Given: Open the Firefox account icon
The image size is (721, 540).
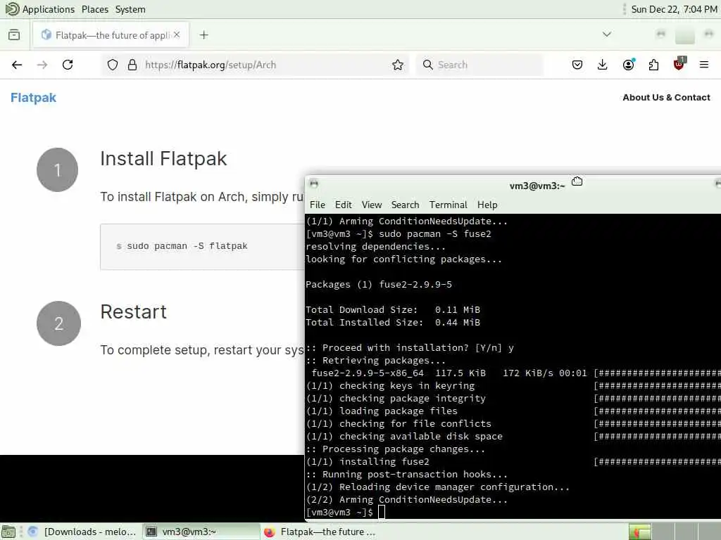Looking at the screenshot, I should click(629, 65).
